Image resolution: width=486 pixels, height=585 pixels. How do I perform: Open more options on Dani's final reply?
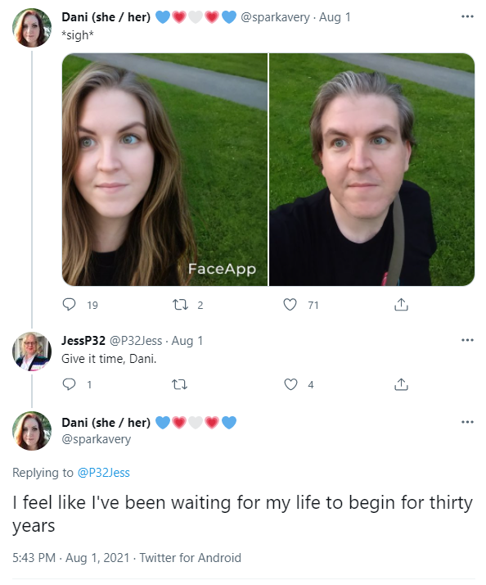(467, 422)
